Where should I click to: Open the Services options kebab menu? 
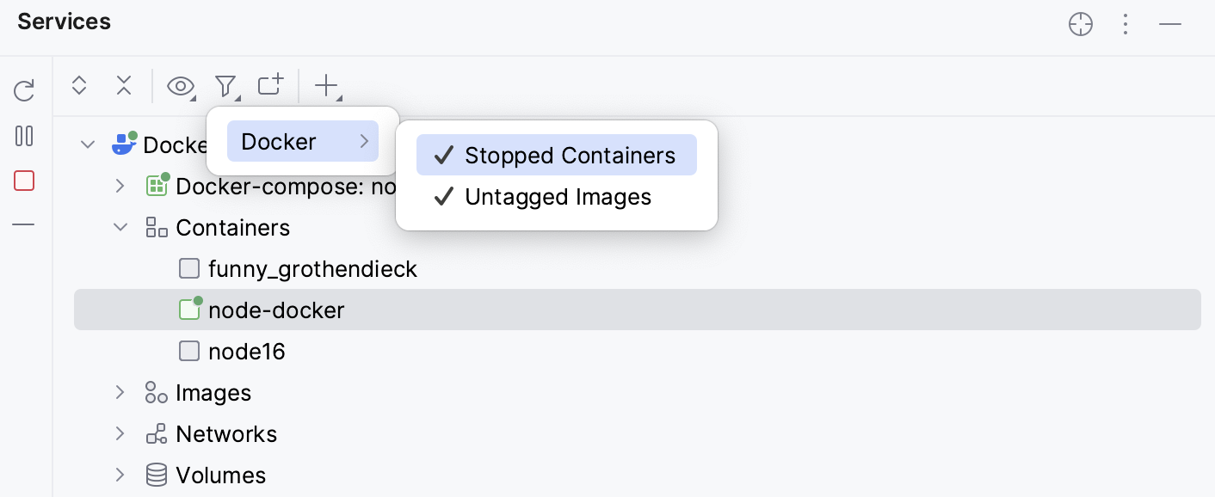(1126, 24)
